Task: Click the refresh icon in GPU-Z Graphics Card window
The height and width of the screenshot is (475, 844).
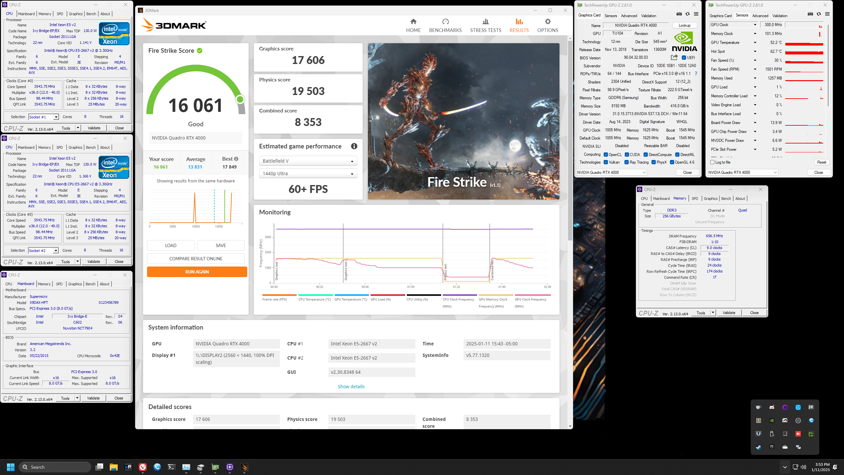Action: pos(687,14)
